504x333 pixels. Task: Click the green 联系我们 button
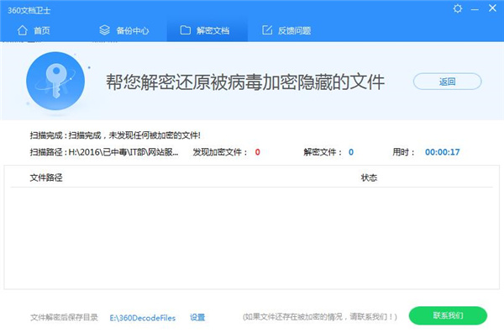[448, 315]
